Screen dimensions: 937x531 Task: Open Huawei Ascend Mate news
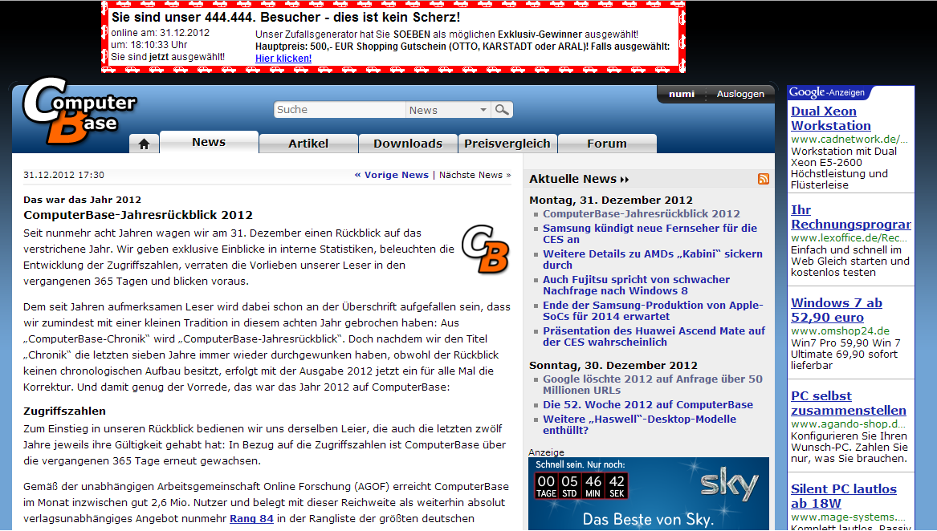point(654,336)
